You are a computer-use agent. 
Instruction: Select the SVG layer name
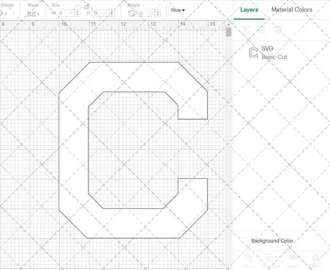click(x=268, y=49)
